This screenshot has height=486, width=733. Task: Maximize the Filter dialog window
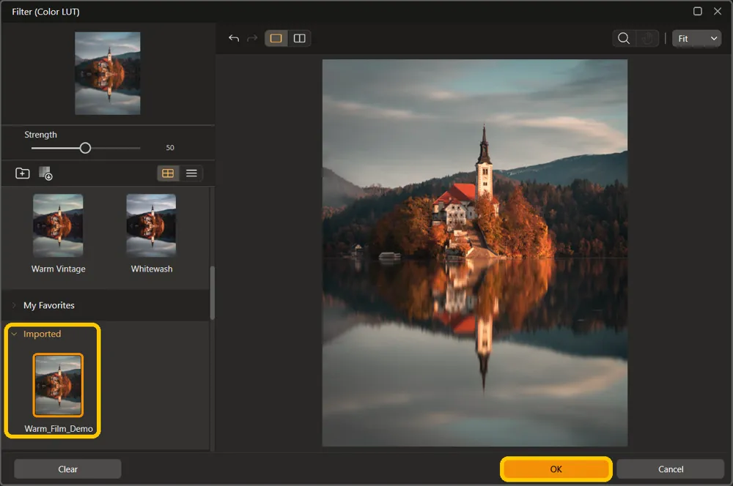[x=698, y=11]
